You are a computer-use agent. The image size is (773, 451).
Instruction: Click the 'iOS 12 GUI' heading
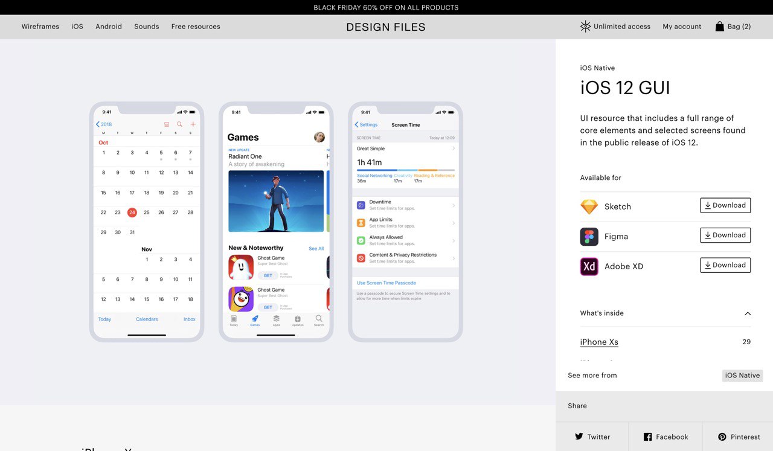click(x=625, y=88)
